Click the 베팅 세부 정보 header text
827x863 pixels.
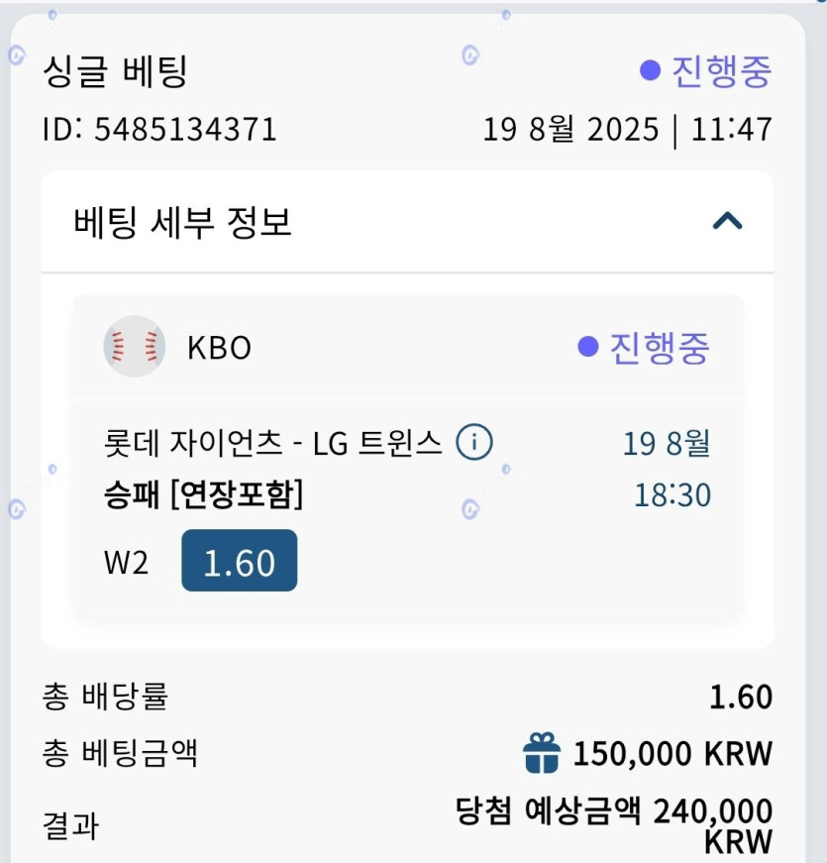(x=183, y=222)
